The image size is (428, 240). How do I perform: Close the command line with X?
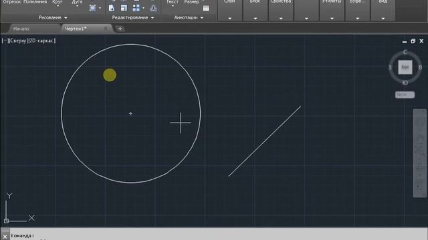(x=5, y=237)
